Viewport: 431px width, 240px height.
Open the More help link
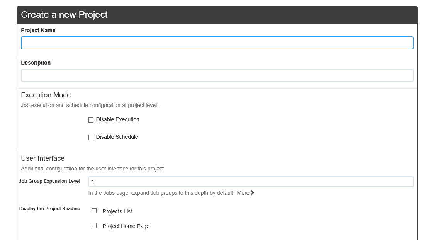click(x=243, y=193)
